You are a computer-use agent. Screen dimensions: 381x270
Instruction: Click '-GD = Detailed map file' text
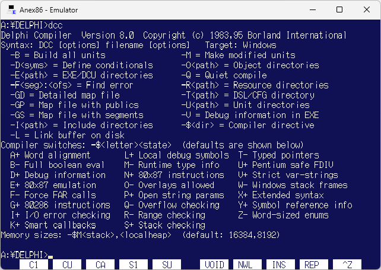pyautogui.click(x=65, y=95)
